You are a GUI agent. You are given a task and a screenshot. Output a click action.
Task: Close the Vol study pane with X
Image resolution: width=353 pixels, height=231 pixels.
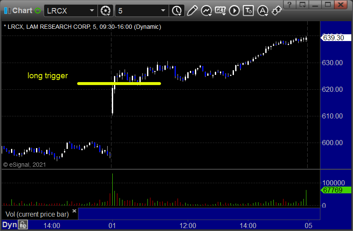[74, 211]
